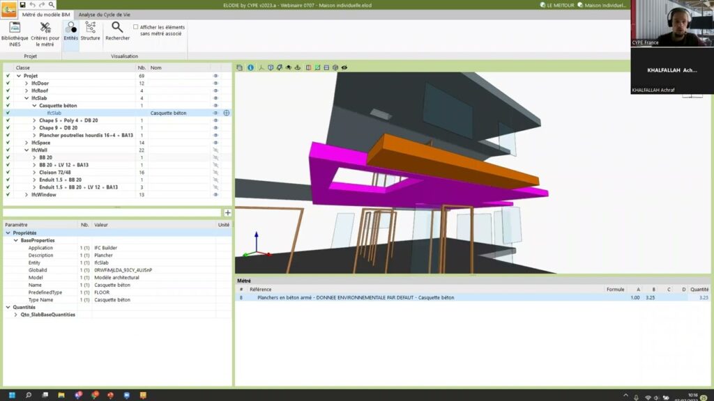
Task: Expand Qto_SlabBaseQuantities in properties panel
Action: [16, 315]
